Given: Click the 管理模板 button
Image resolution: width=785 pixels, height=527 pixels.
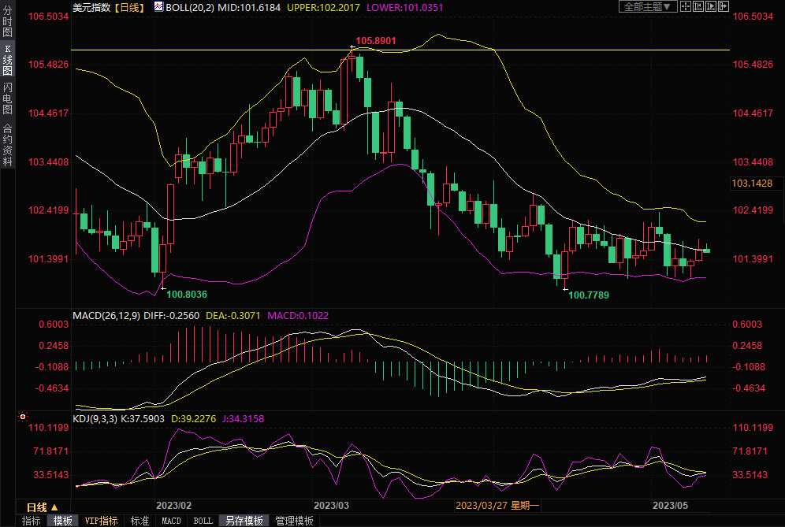Looking at the screenshot, I should point(294,521).
